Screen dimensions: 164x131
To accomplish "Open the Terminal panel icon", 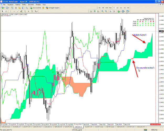I will (x=23, y=8).
